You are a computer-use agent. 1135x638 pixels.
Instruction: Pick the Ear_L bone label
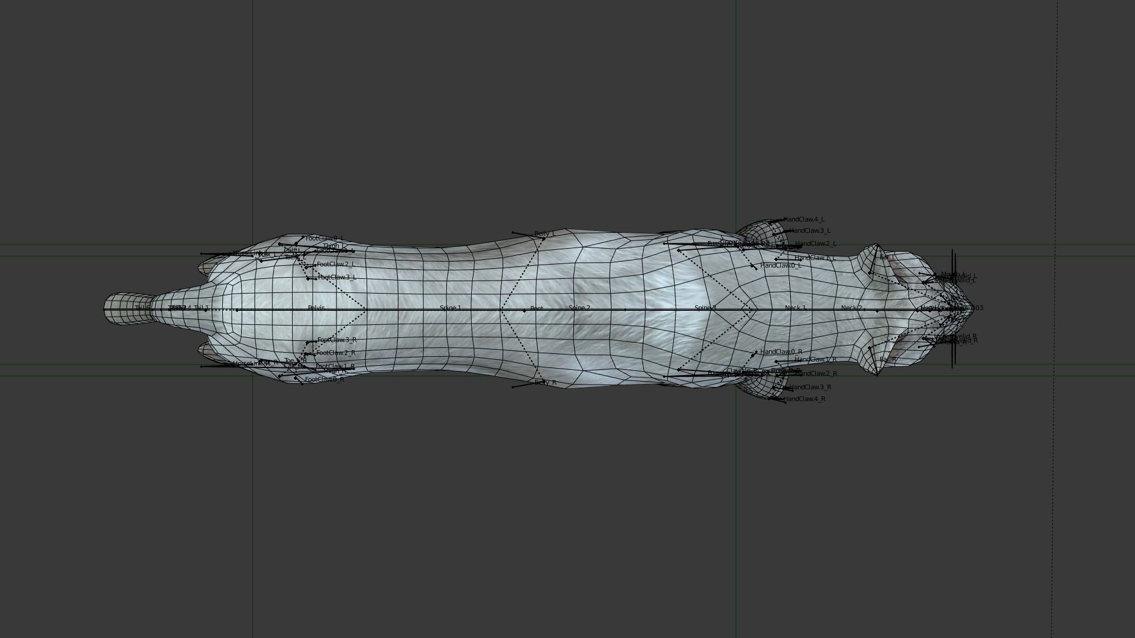887,257
